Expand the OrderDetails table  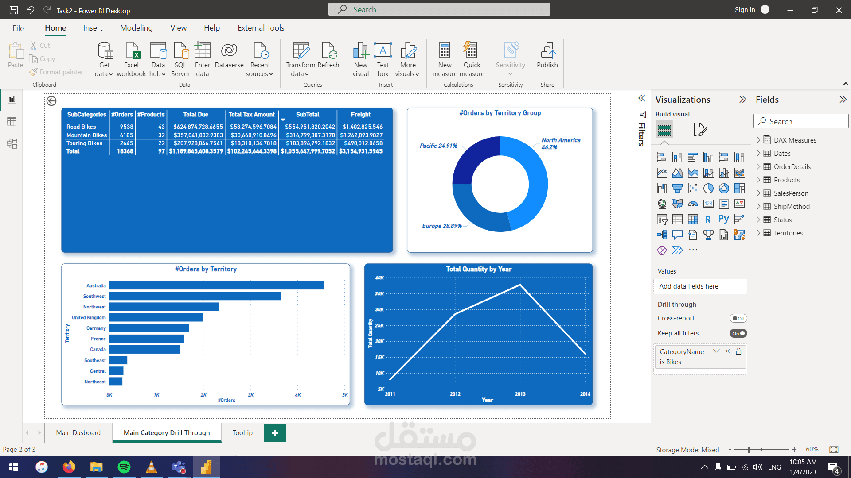pos(758,166)
